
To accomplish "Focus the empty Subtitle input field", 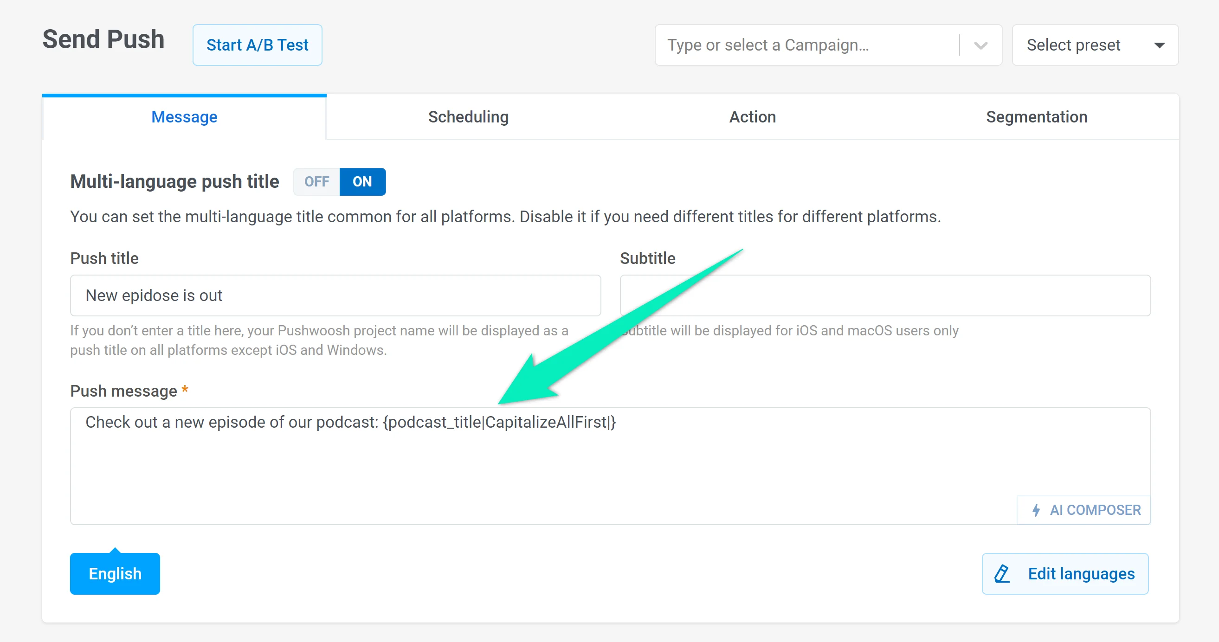I will tap(885, 295).
